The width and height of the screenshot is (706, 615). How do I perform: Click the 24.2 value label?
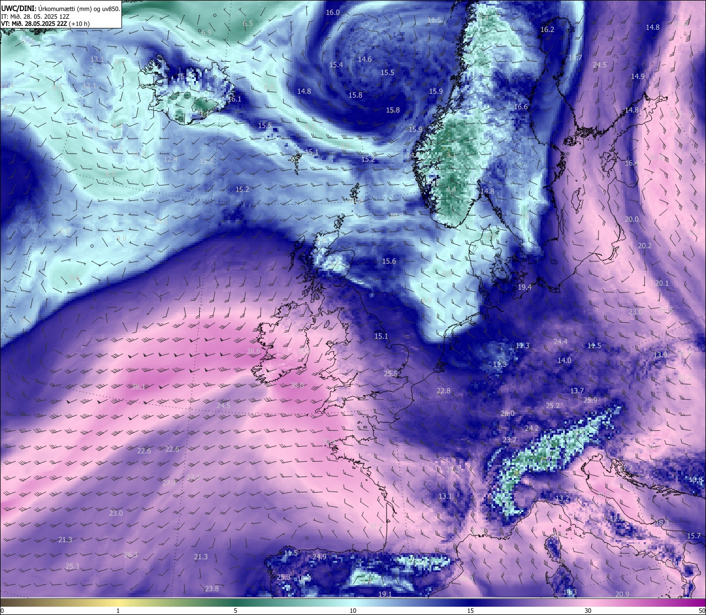click(x=532, y=428)
